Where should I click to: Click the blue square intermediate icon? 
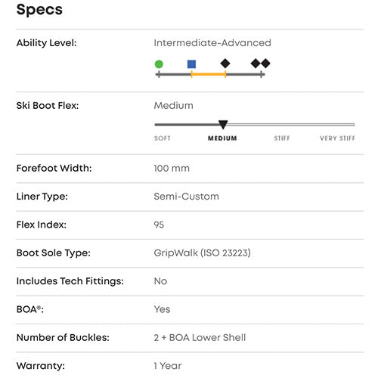(x=191, y=64)
